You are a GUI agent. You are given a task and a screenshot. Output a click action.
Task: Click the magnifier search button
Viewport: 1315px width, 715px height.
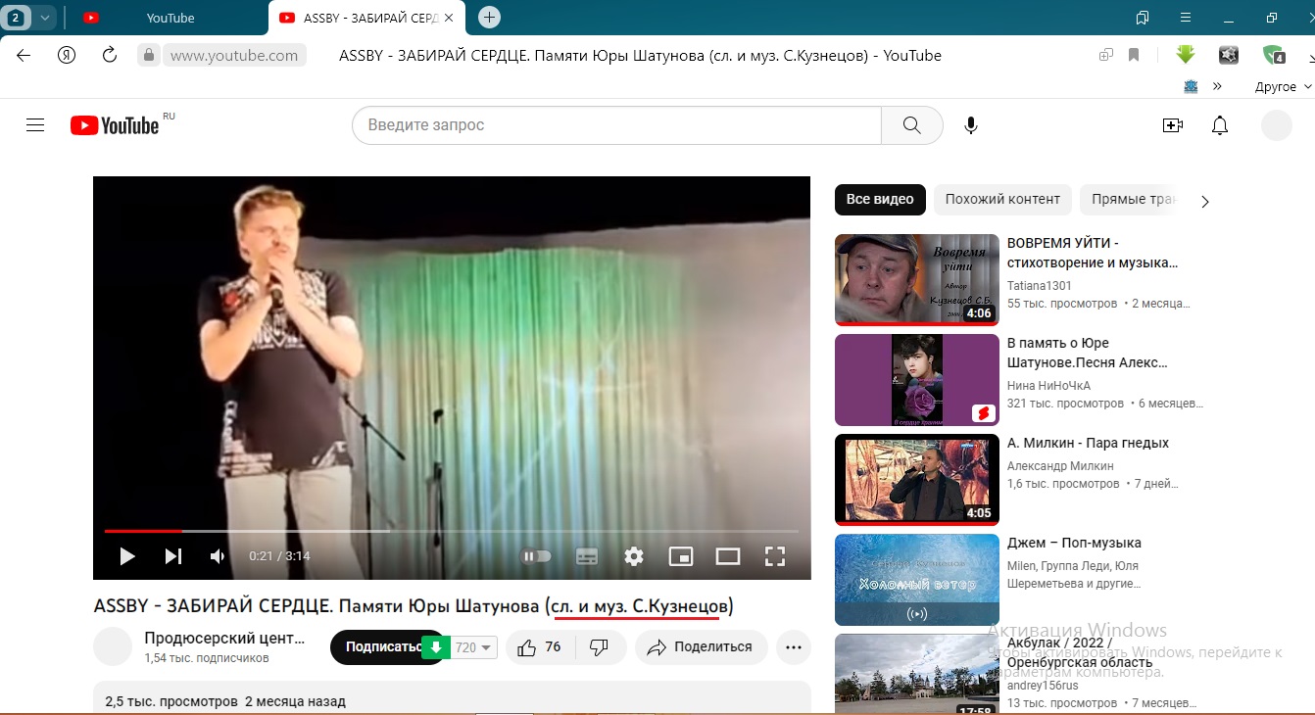[911, 125]
